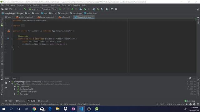Image resolution: width=200 pixels, height=112 pixels.
Task: Click the Android Studio icon in Windows taskbar
Action: point(97,109)
